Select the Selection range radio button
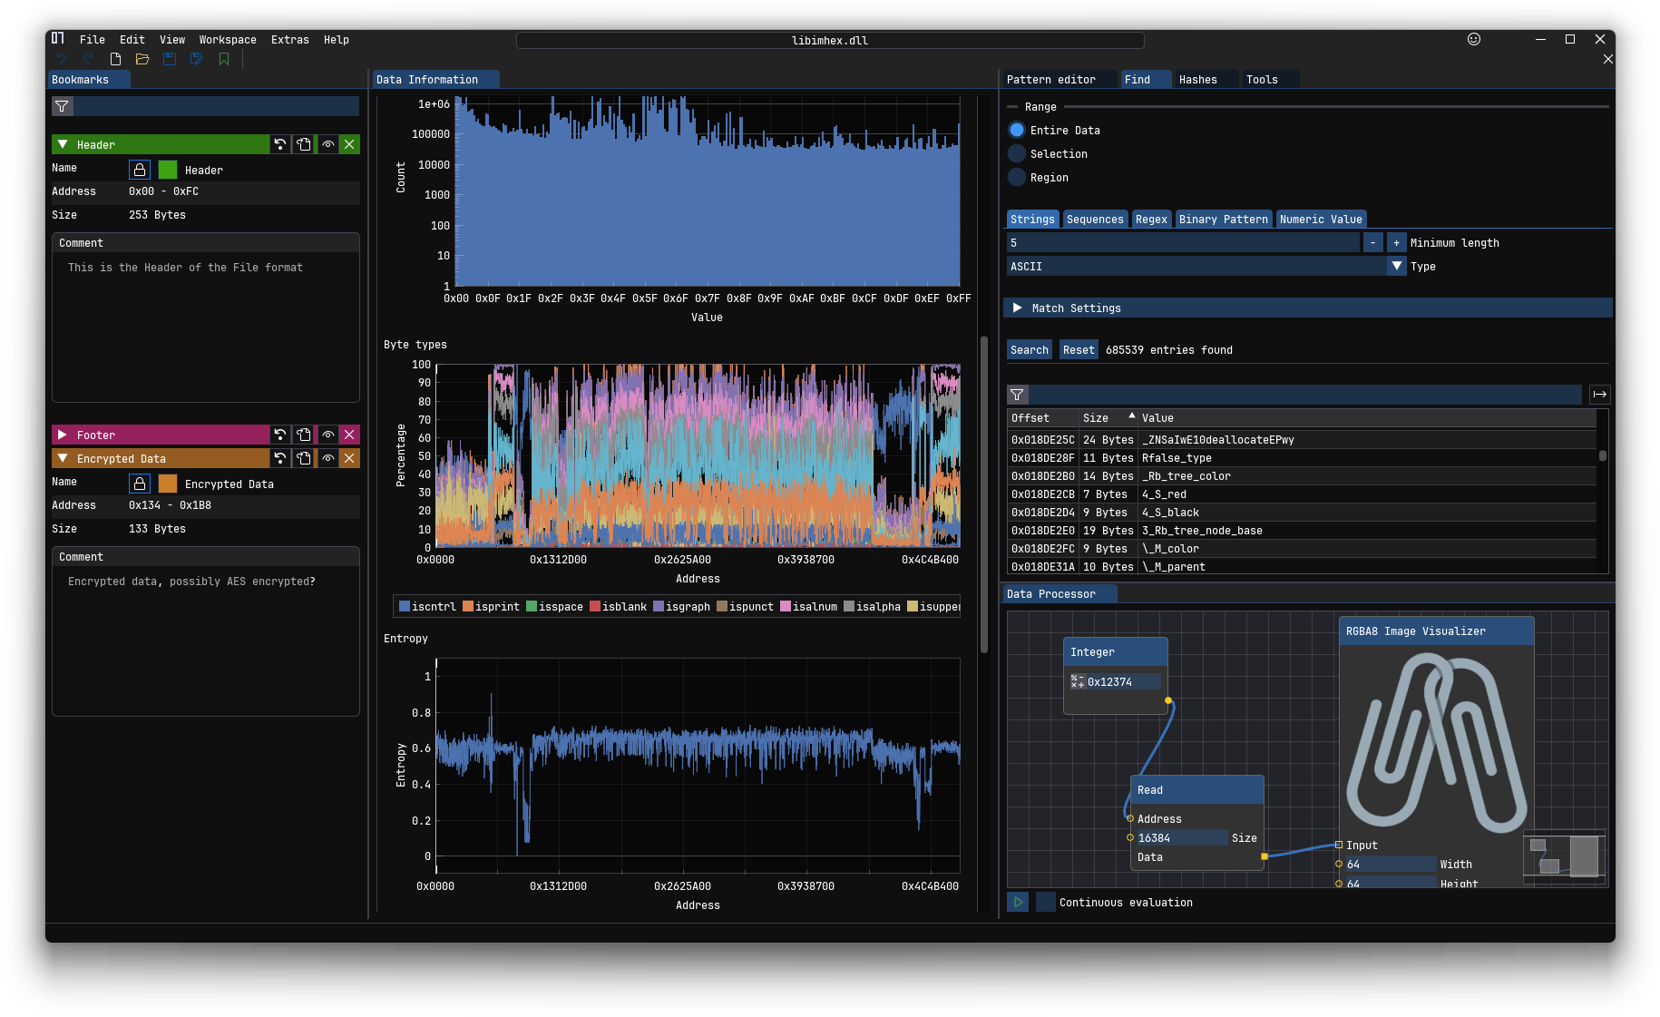Viewport: 1660px width, 1017px height. tap(1017, 154)
